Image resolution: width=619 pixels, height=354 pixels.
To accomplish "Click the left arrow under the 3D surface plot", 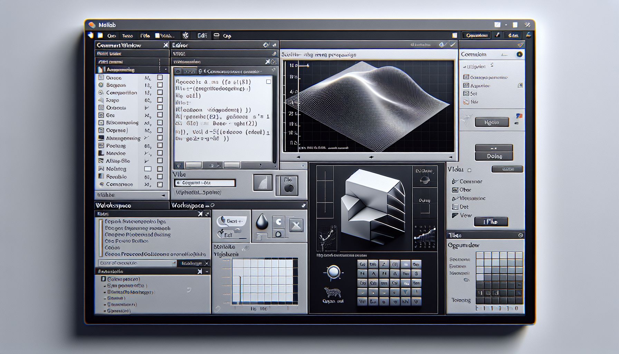I will (298, 157).
